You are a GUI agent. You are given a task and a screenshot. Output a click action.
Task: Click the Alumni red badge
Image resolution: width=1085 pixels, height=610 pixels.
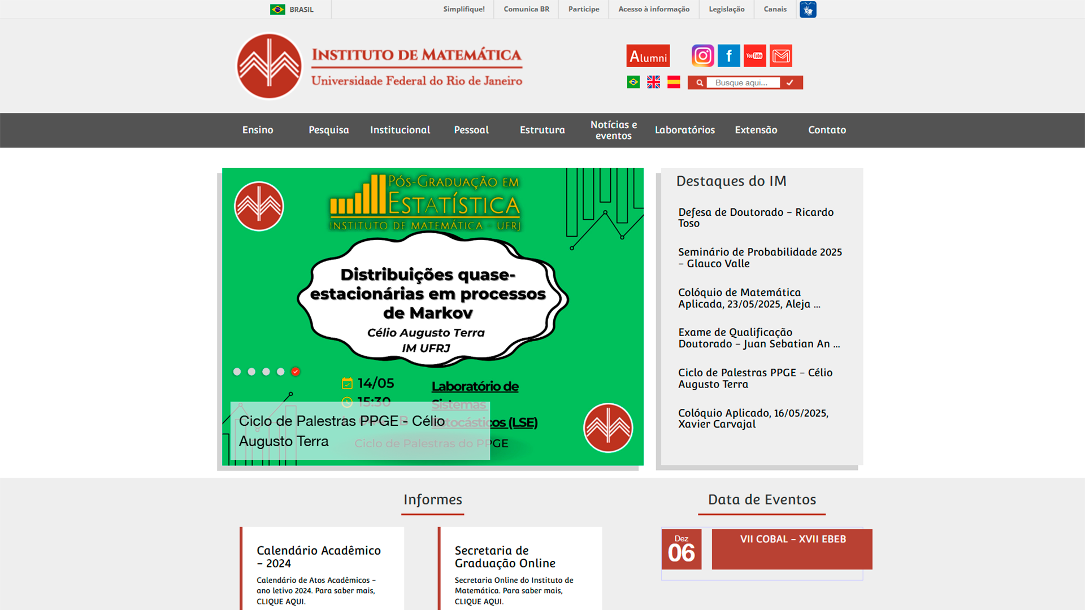pyautogui.click(x=648, y=56)
